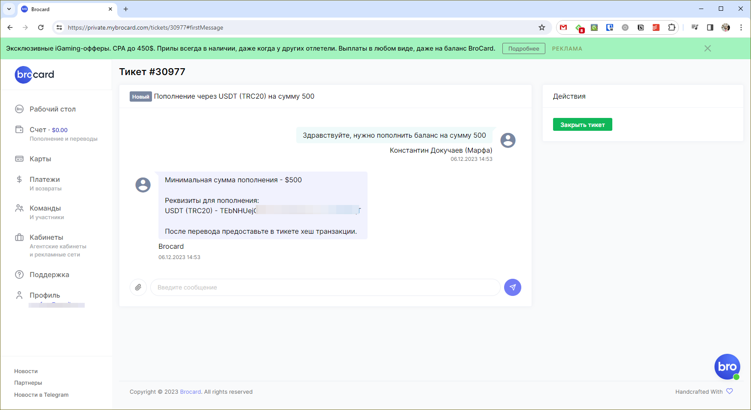Open the Новости footer link
Screen dimensions: 751x410
pos(26,371)
